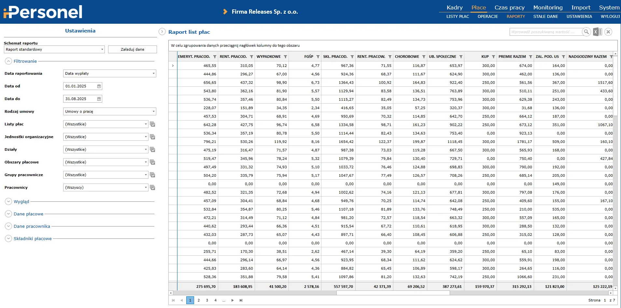Click the filter icon on KUP column

pyautogui.click(x=493, y=57)
